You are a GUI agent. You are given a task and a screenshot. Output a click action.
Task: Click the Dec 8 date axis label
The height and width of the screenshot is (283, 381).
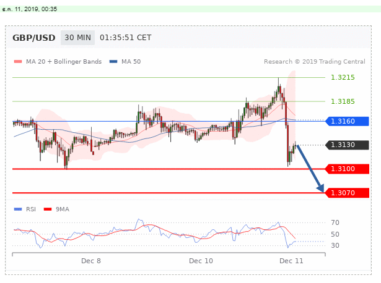(91, 261)
